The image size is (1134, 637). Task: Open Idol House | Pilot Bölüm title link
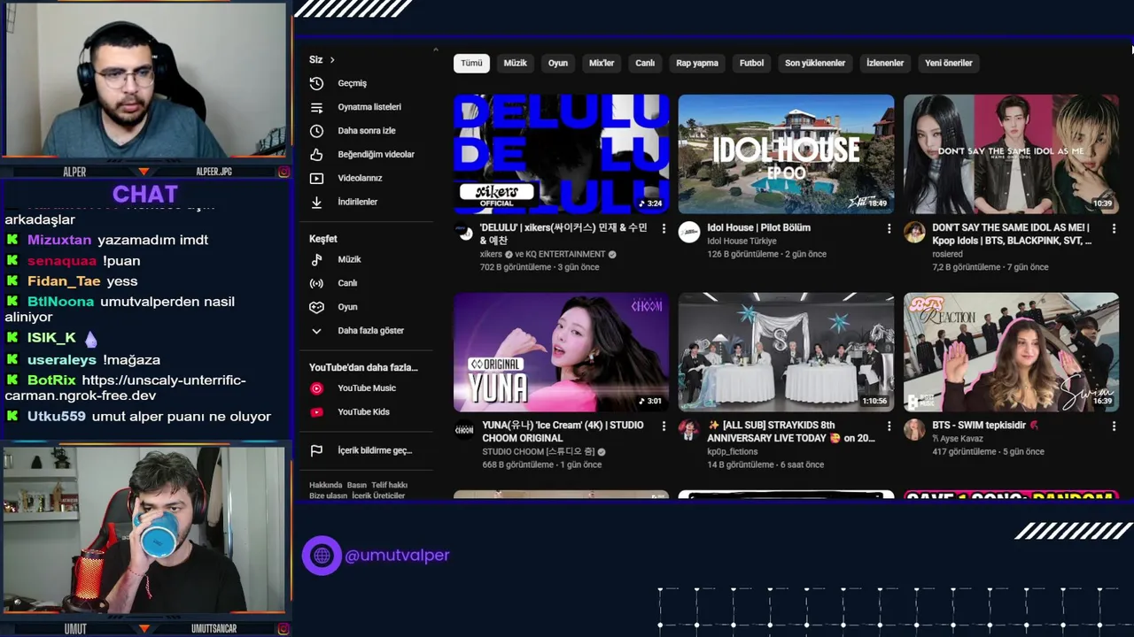click(758, 227)
